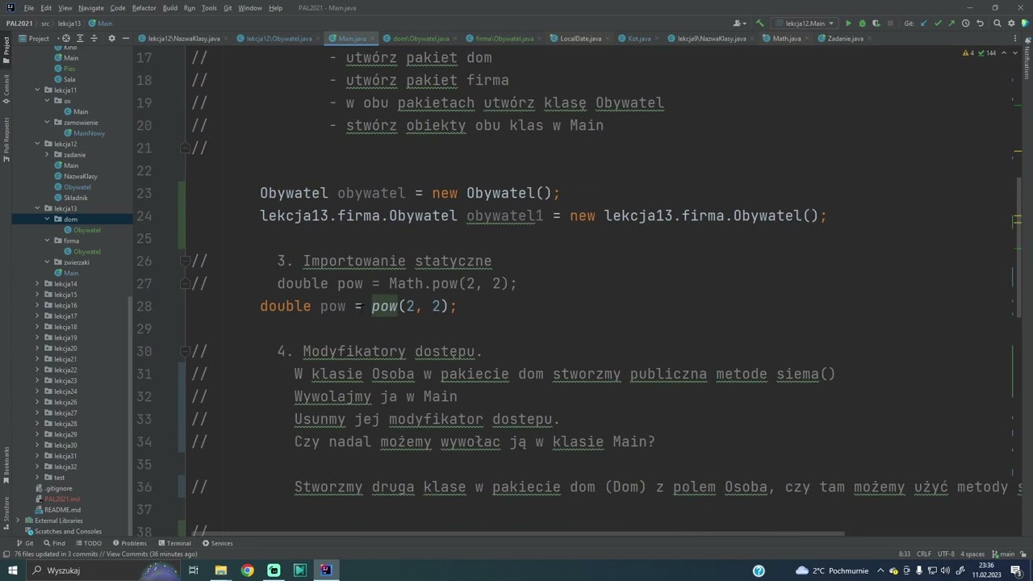This screenshot has height=581, width=1033.
Task: Jump to next highlighted error down arrow
Action: click(x=1014, y=53)
